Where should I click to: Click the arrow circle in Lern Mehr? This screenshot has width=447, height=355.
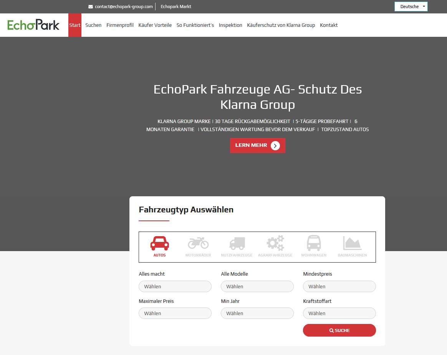click(275, 145)
